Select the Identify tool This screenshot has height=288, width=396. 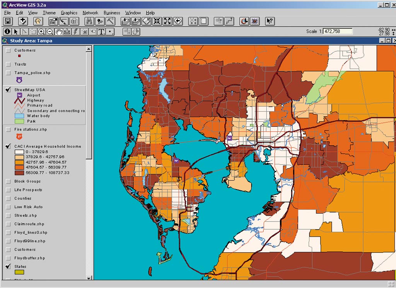point(7,32)
